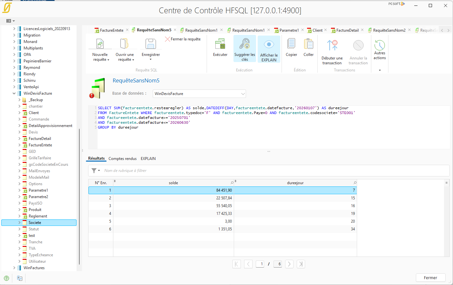Open the results filter funnel icon
The height and width of the screenshot is (285, 453).
(x=94, y=170)
